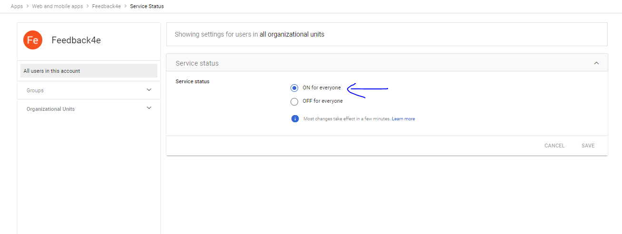The height and width of the screenshot is (234, 622).
Task: Click the Feedback4e app logo icon
Action: (x=33, y=40)
